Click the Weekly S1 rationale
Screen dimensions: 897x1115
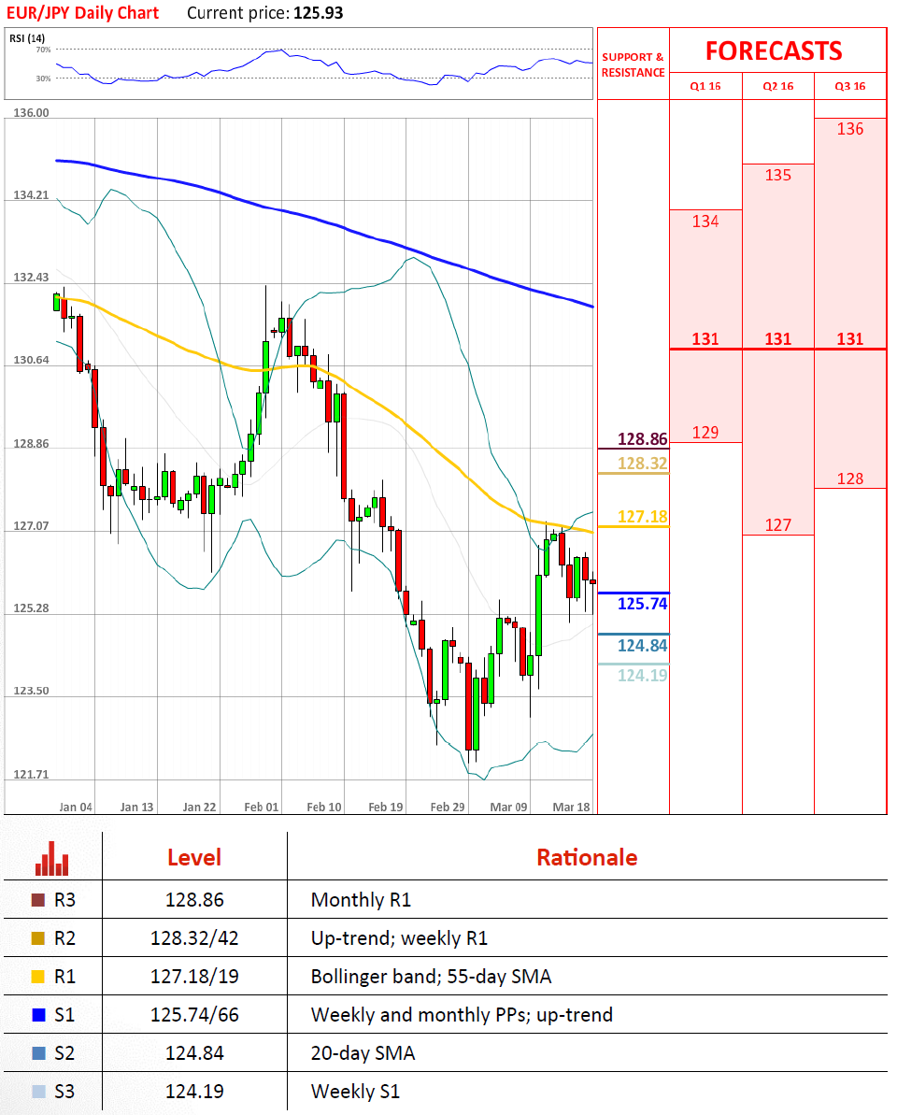[355, 1093]
